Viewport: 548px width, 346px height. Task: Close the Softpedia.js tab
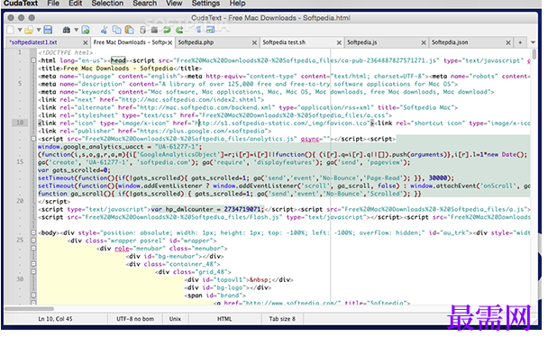424,42
